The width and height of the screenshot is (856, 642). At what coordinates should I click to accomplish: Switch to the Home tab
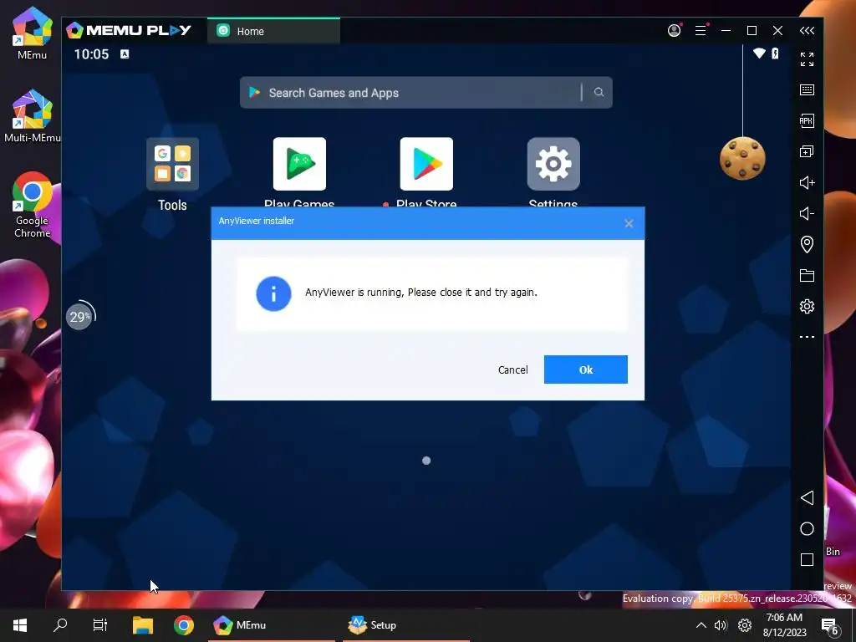pyautogui.click(x=273, y=31)
